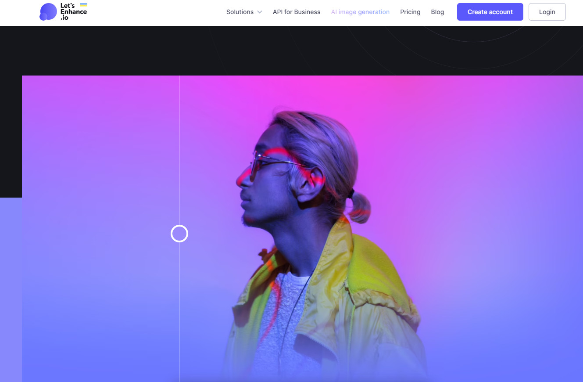This screenshot has height=382, width=583.
Task: Click the Login button
Action: [547, 12]
